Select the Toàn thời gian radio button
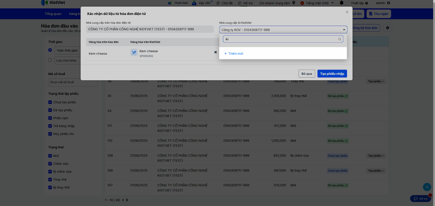Screen dimensions: 435x206 [50, 50]
